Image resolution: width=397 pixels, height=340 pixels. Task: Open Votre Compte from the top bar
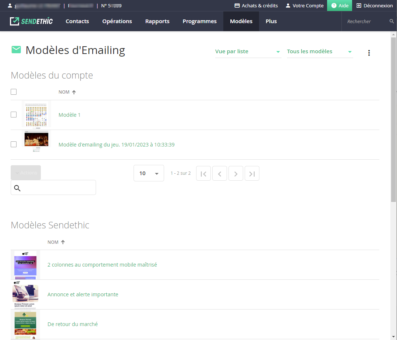(304, 6)
